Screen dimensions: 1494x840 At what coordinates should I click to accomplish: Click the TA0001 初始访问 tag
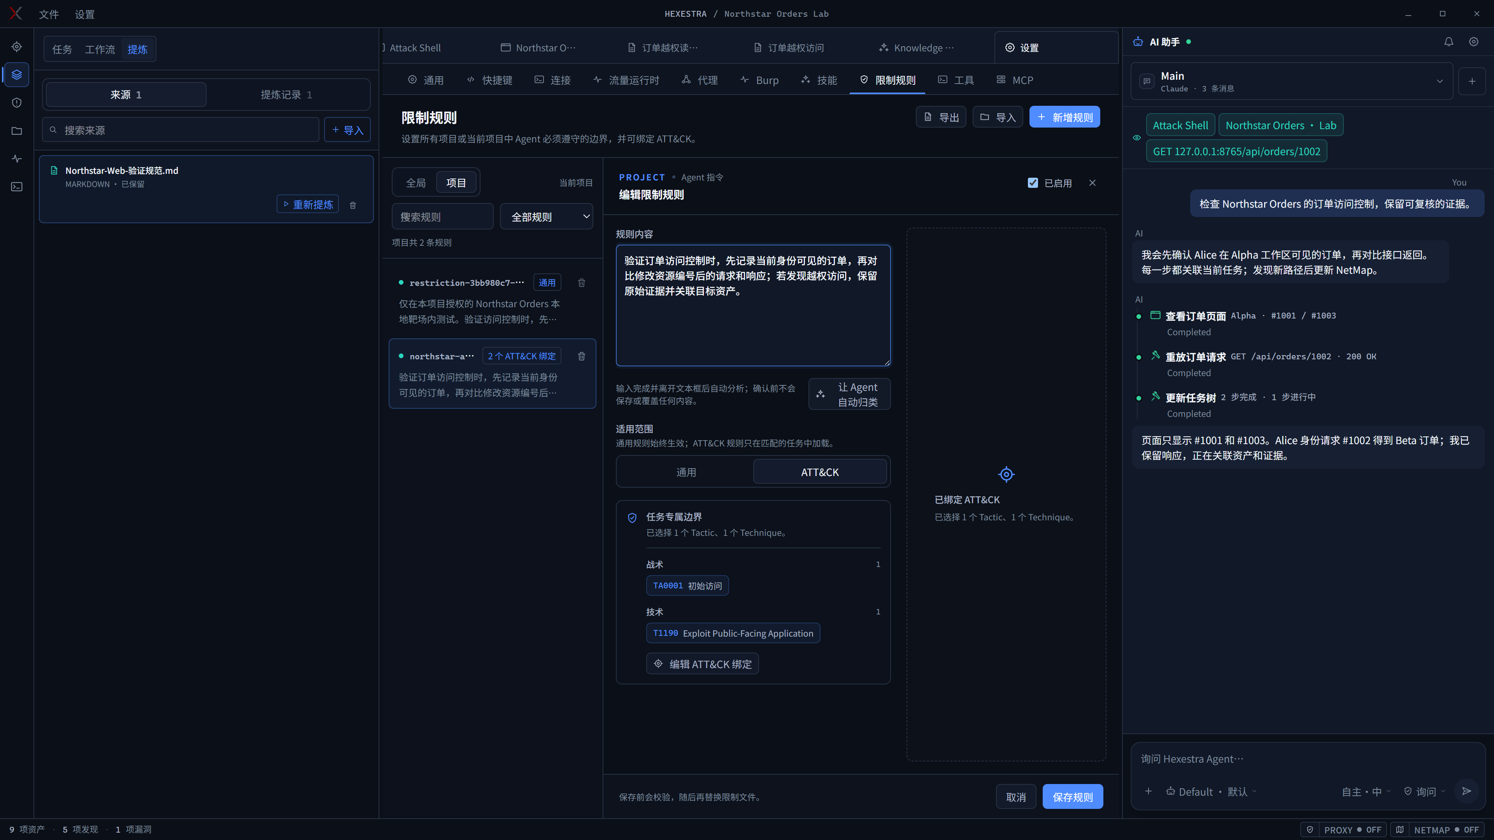tap(687, 586)
